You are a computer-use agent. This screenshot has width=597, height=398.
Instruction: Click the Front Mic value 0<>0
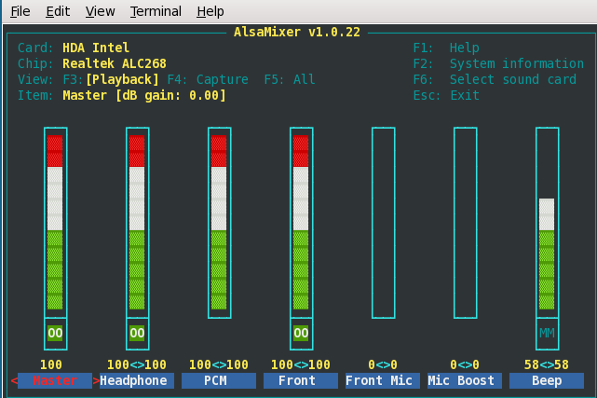pyautogui.click(x=383, y=364)
